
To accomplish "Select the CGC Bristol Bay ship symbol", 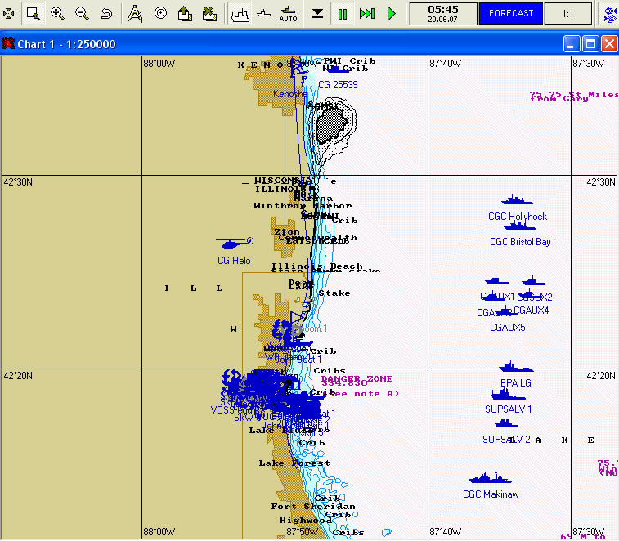I will (519, 226).
